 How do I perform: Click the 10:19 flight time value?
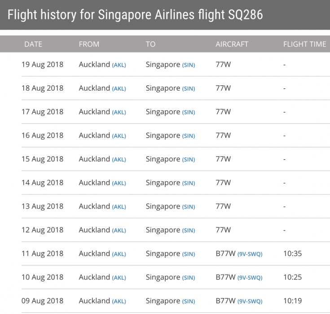pyautogui.click(x=292, y=301)
